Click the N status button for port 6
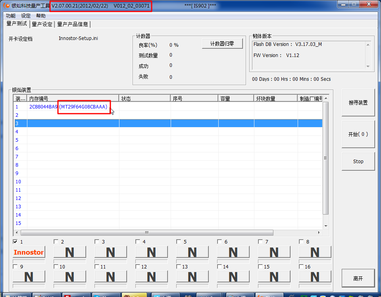 tap(233, 252)
